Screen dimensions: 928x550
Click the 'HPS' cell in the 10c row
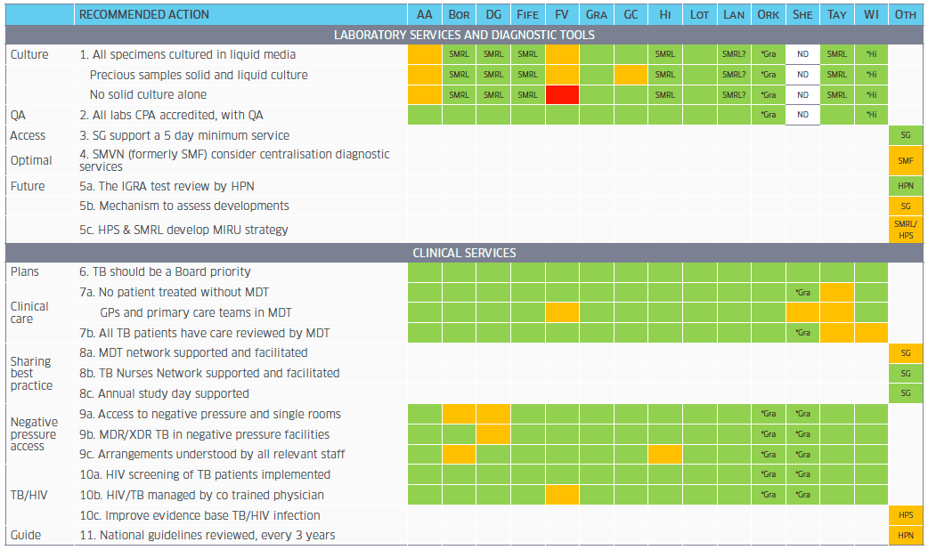906,515
